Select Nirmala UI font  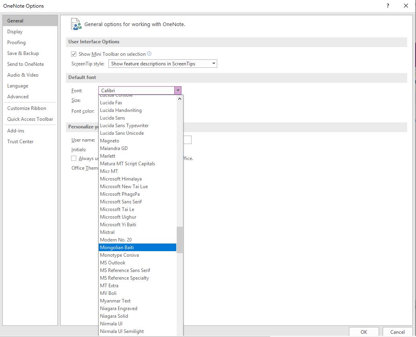click(137, 324)
